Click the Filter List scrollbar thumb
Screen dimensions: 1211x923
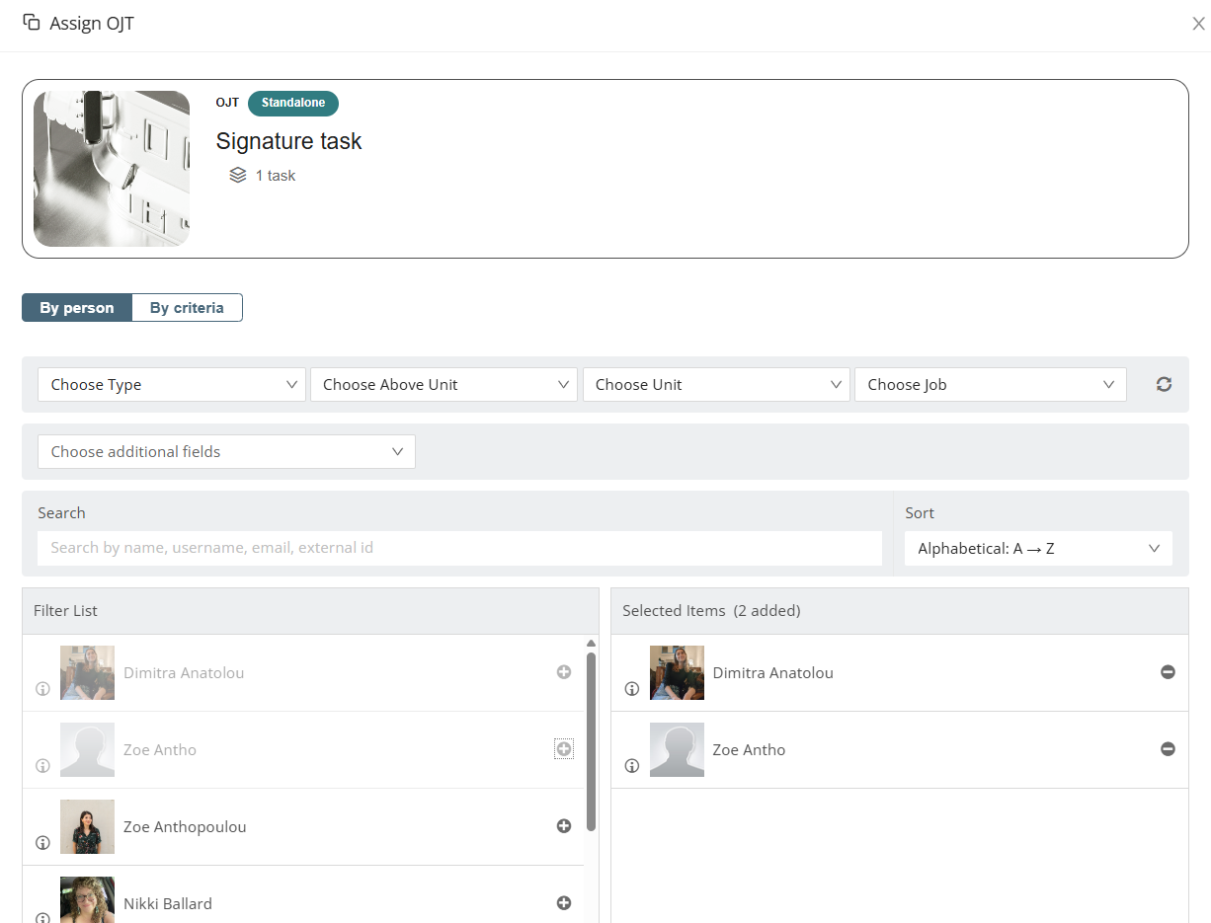coord(591,740)
